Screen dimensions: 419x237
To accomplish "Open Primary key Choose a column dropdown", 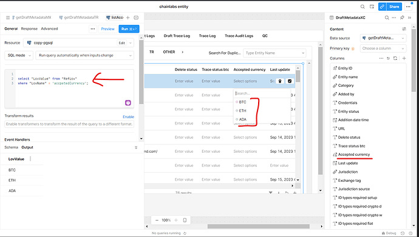I will pos(383,48).
